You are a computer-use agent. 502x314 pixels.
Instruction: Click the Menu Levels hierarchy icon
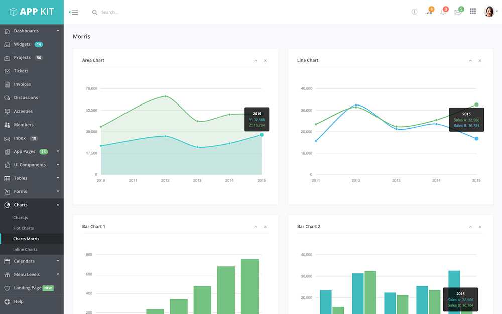[x=7, y=275]
